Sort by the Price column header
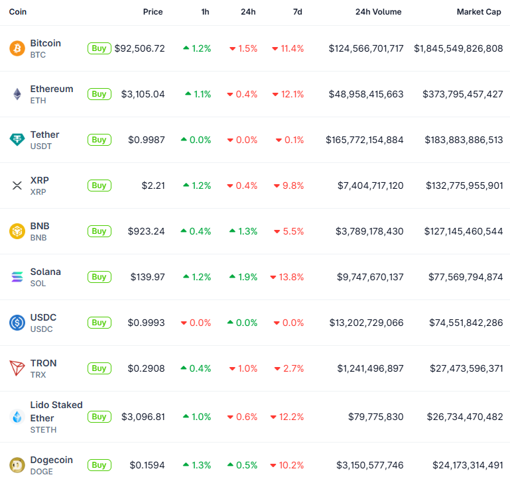This screenshot has height=481, width=510. pyautogui.click(x=153, y=12)
